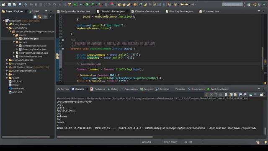The width and height of the screenshot is (268, 151).
Task: Click the Save icon in the toolbar
Action: tap(10, 5)
